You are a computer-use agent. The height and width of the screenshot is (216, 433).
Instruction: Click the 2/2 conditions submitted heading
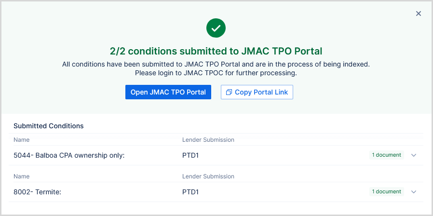[x=216, y=51]
